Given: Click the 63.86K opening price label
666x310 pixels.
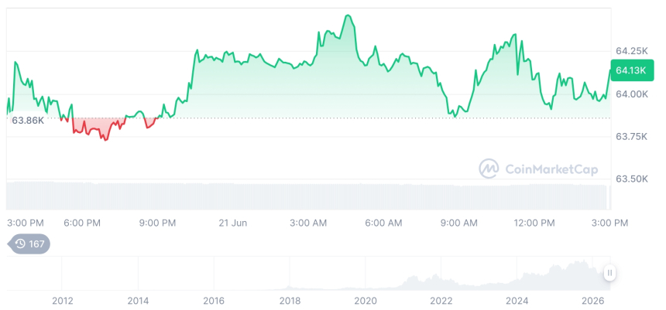Looking at the screenshot, I should click(x=28, y=121).
